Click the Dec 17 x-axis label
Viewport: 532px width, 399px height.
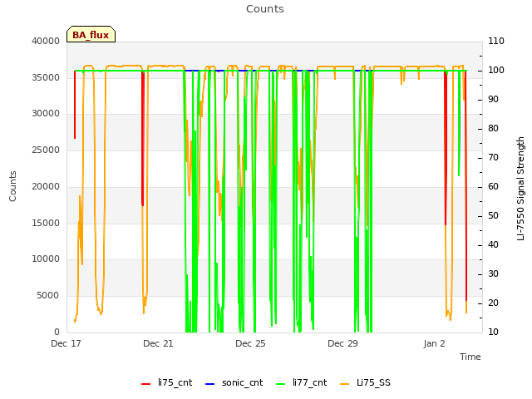click(x=66, y=343)
